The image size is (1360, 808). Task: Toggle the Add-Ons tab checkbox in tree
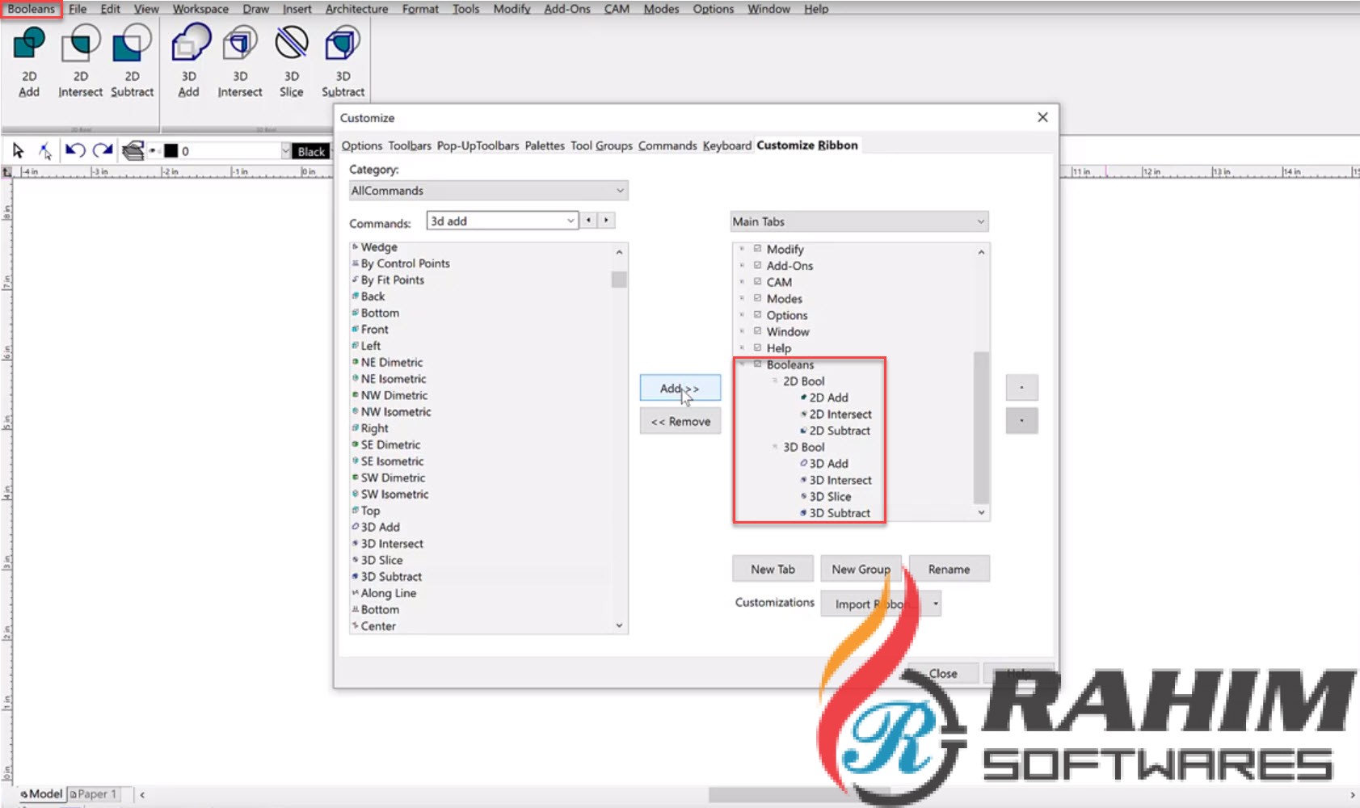pos(757,265)
